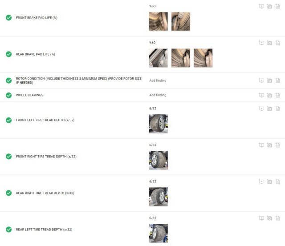Click document icon for Front Right Tire row
The height and width of the screenshot is (246, 285).
(x=278, y=145)
